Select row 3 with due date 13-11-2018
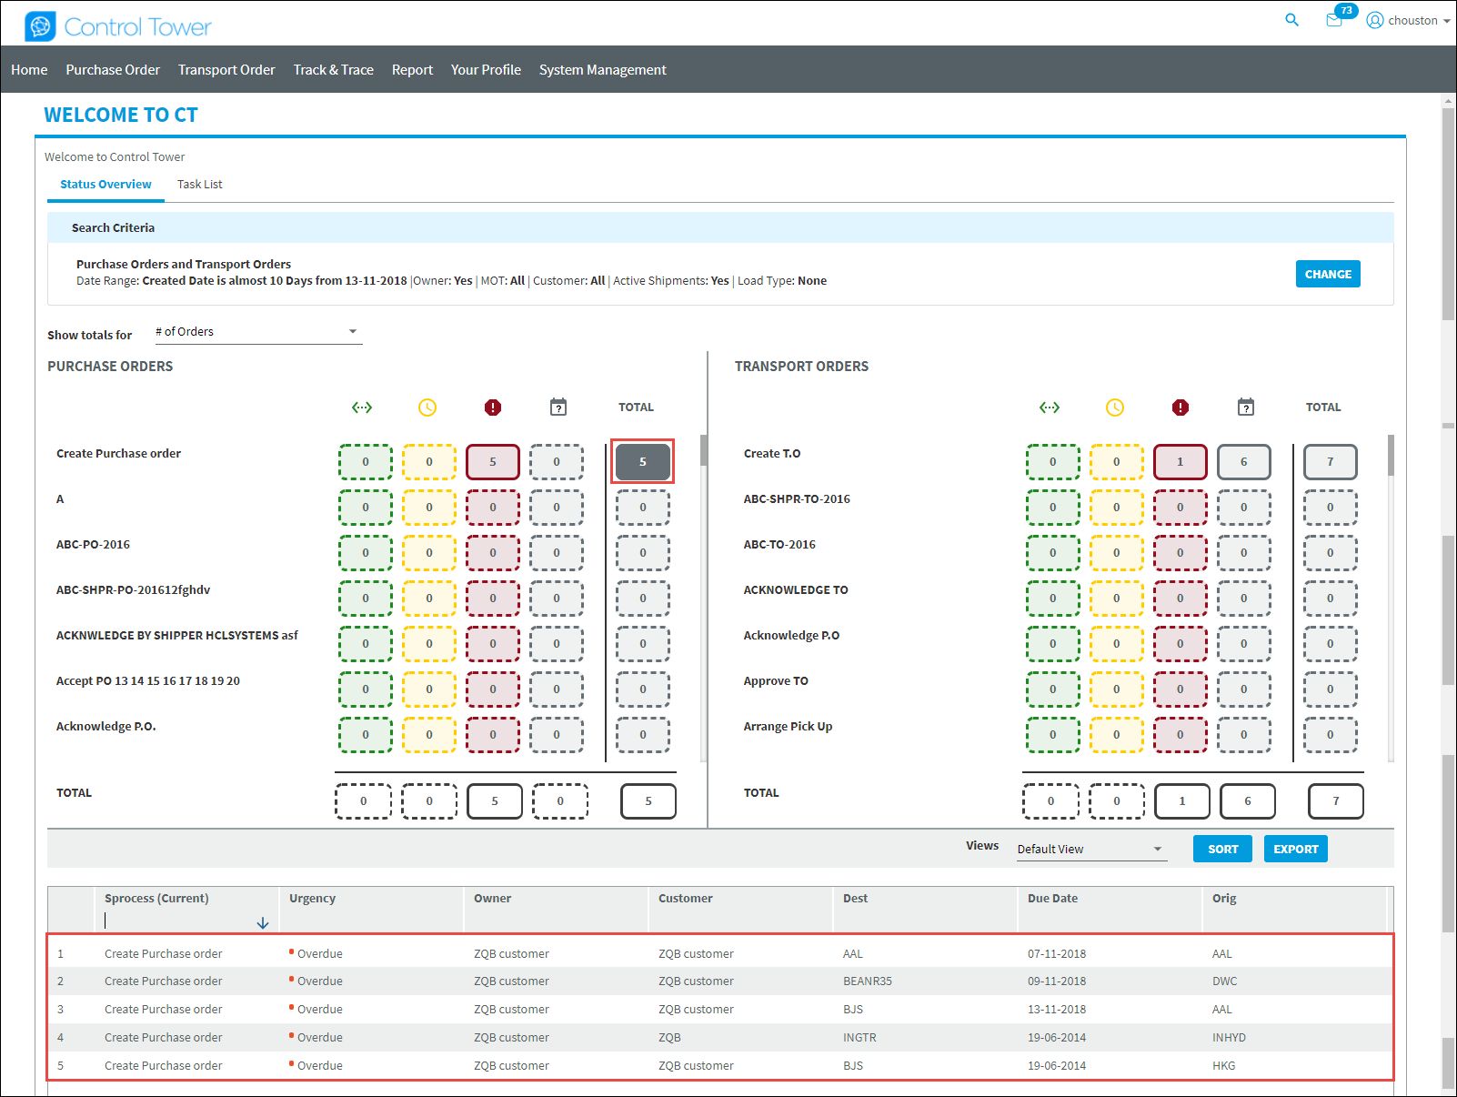 [720, 1009]
